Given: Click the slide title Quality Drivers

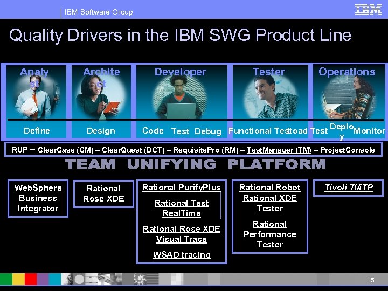Looking at the screenshot, I should point(180,35).
